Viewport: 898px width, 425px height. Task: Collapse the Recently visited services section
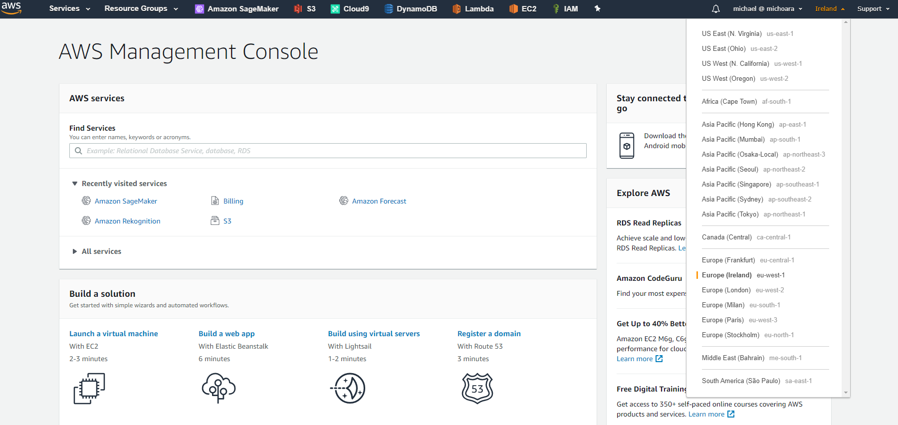pos(75,184)
